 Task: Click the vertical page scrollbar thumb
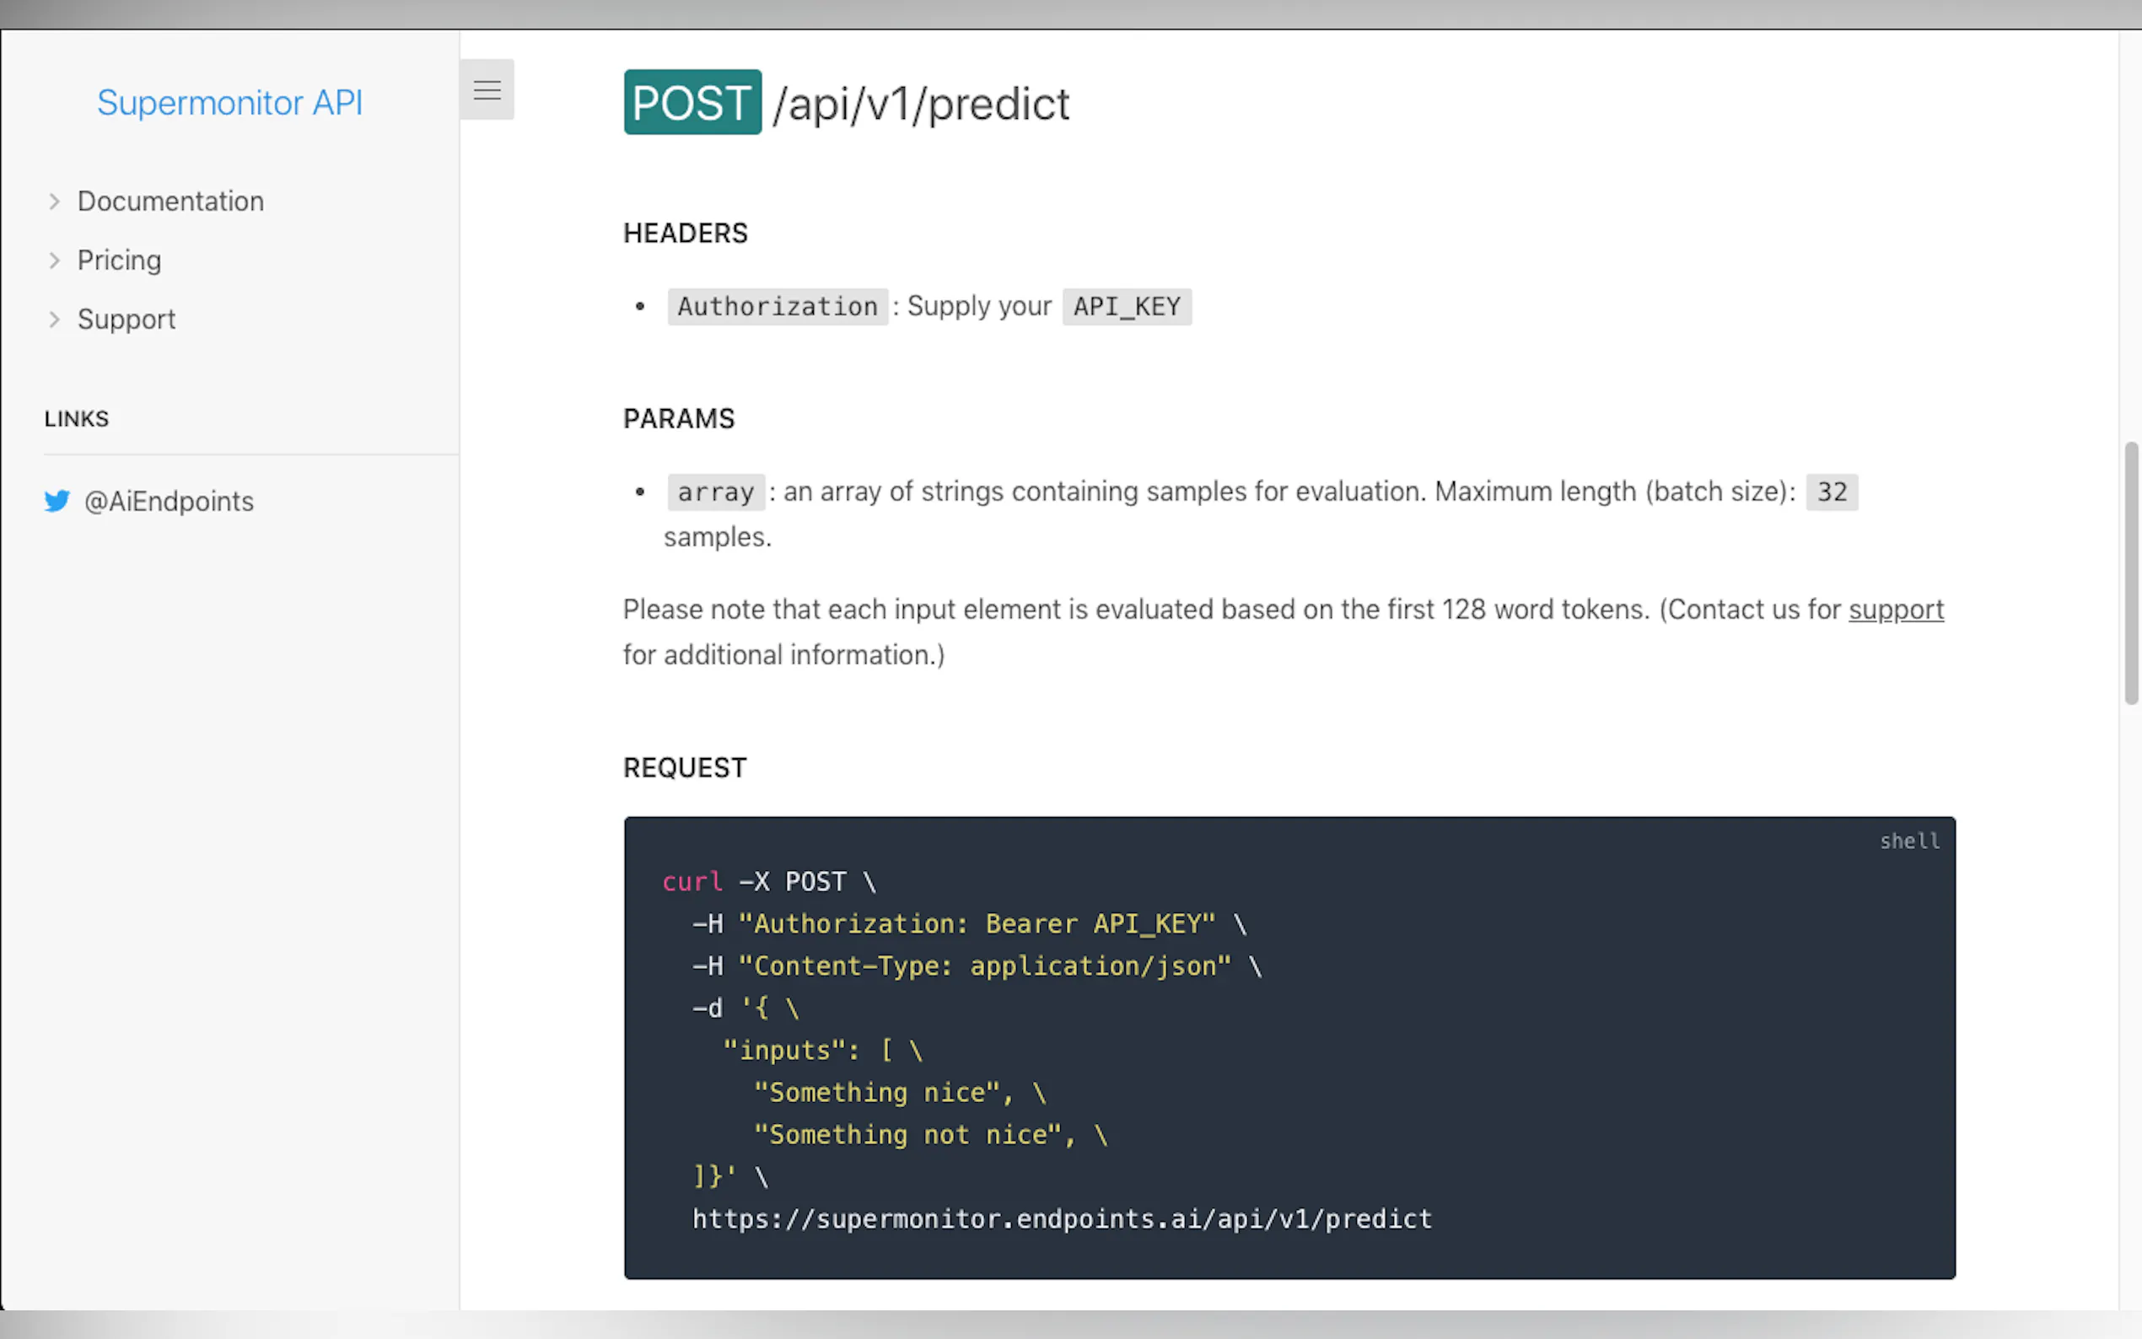2130,573
